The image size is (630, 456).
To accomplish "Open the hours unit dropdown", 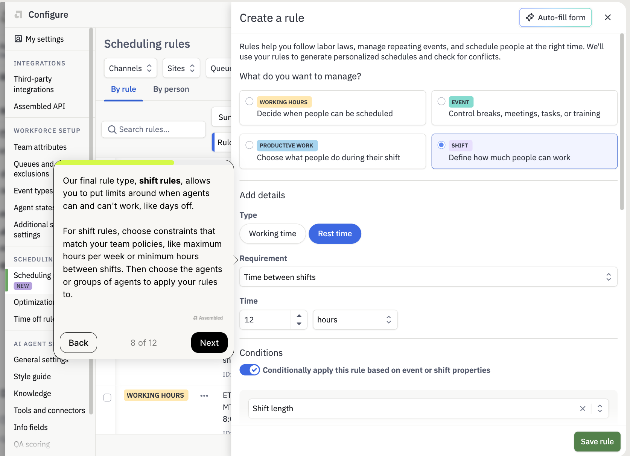I will click(x=355, y=320).
